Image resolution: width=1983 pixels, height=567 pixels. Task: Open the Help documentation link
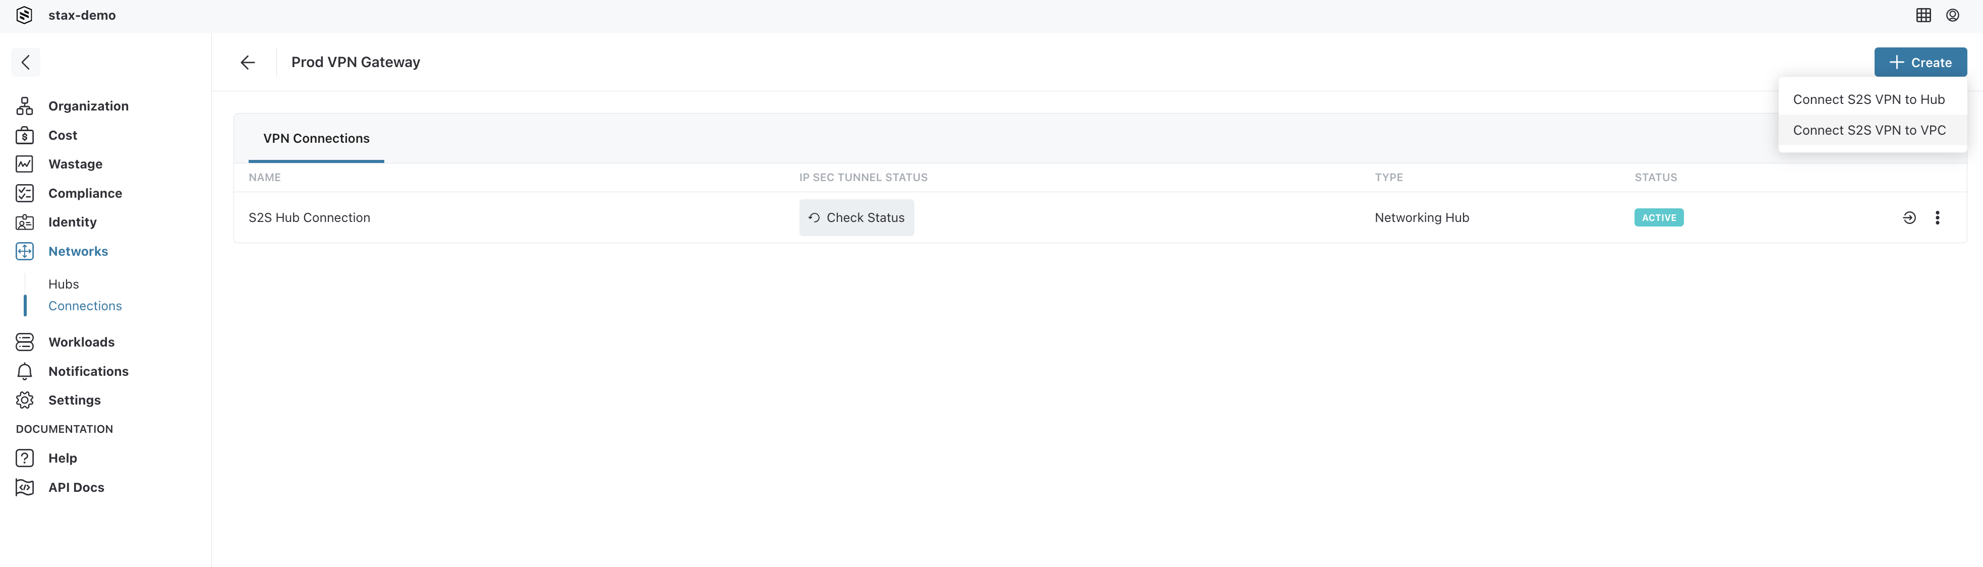[63, 459]
